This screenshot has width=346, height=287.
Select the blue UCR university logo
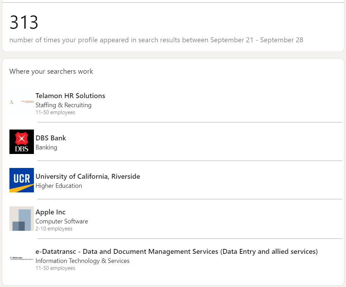22,180
